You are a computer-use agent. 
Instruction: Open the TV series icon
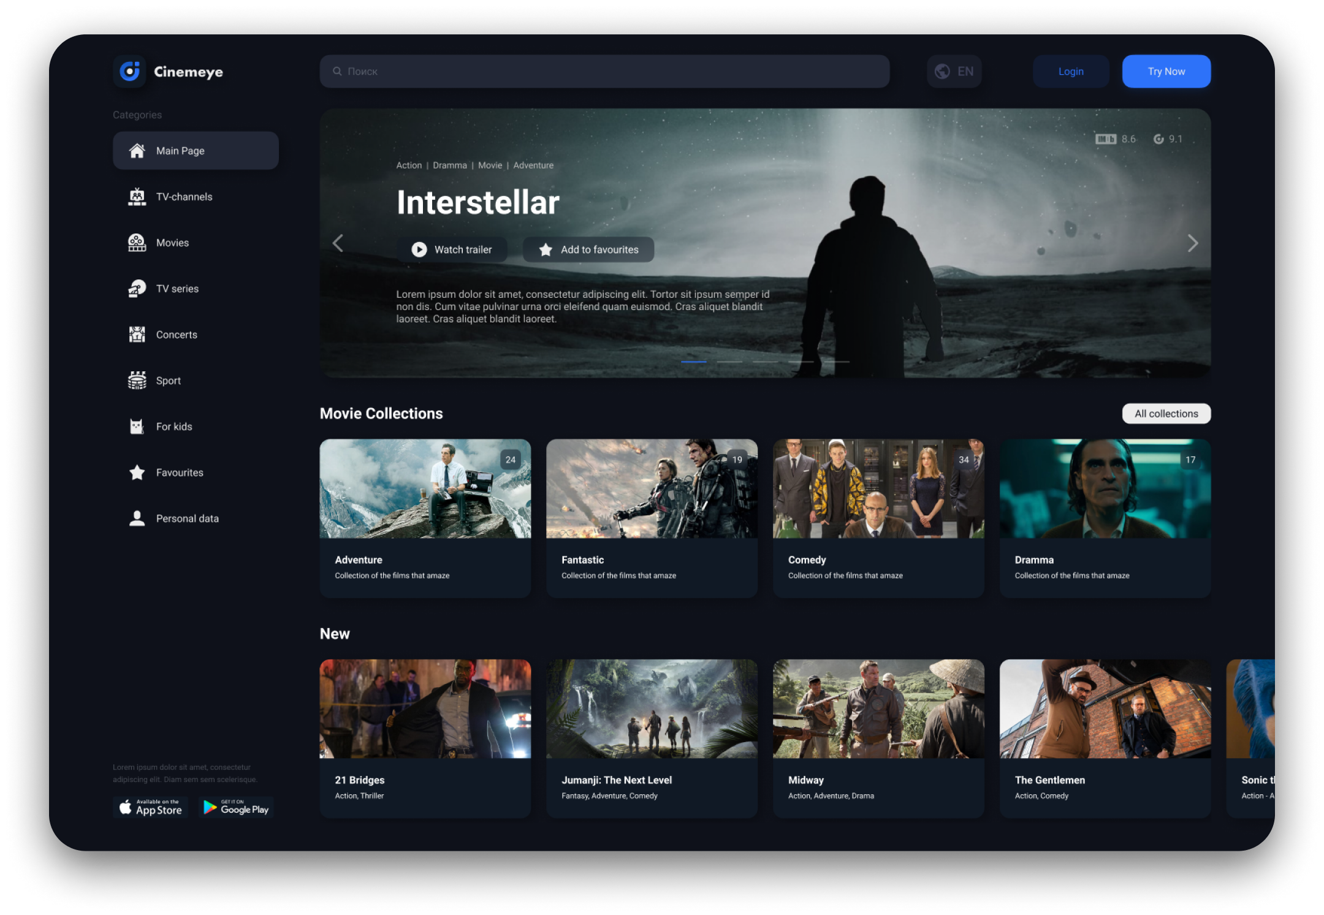click(x=137, y=289)
